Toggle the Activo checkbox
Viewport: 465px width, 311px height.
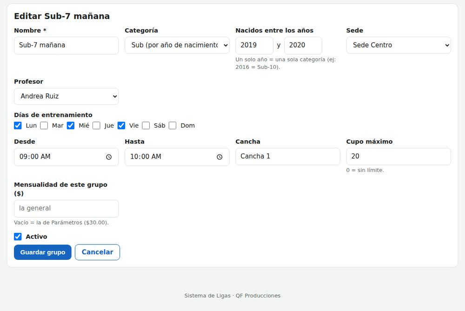[x=18, y=237]
